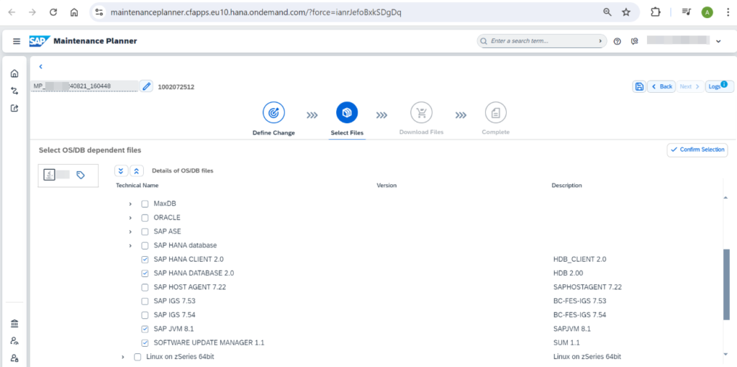Expand the ORACLE tree node

click(130, 218)
